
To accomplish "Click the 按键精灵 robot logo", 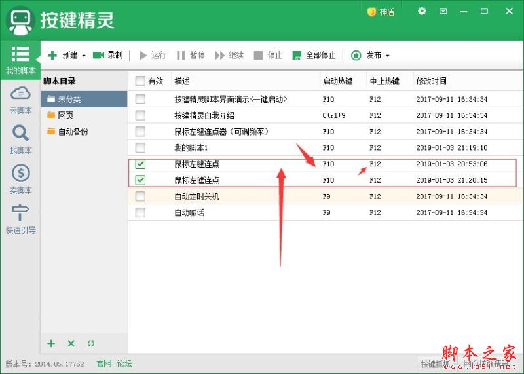I will [x=20, y=21].
